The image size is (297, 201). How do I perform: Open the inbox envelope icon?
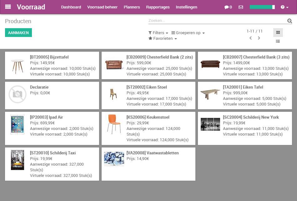coord(240,7)
